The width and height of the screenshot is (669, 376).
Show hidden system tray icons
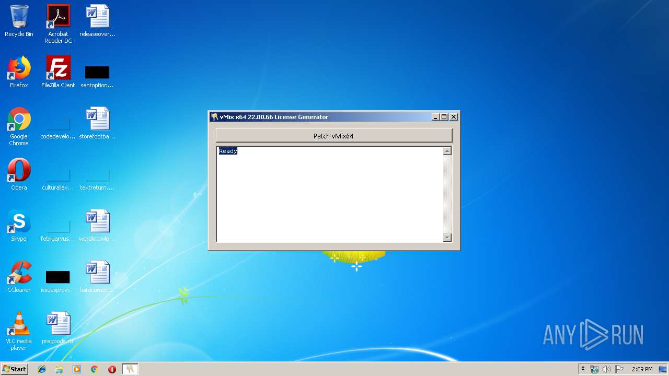tap(583, 369)
